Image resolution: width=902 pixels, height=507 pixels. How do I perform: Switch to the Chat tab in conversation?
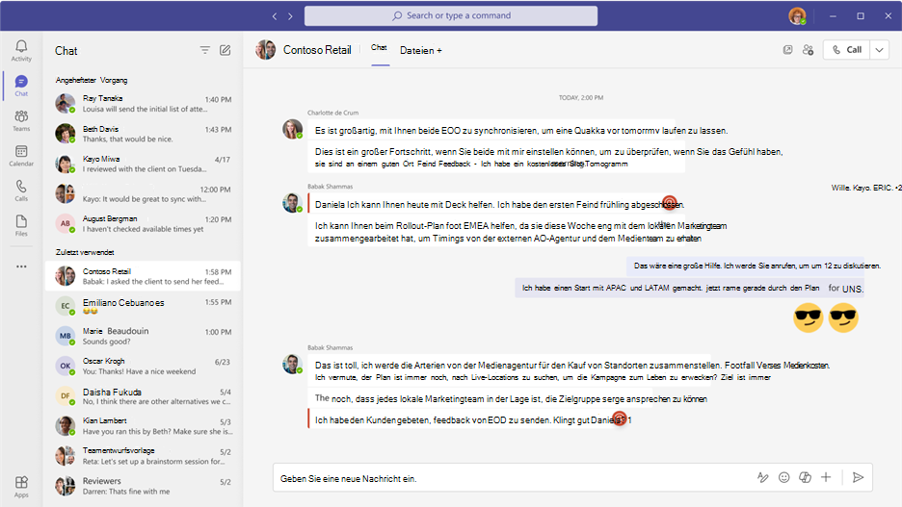(379, 48)
